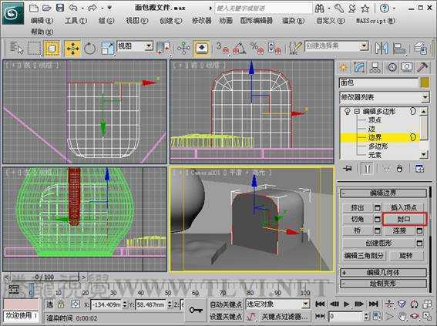
Task: Open the 视图(V) menu
Action: pyautogui.click(x=137, y=21)
